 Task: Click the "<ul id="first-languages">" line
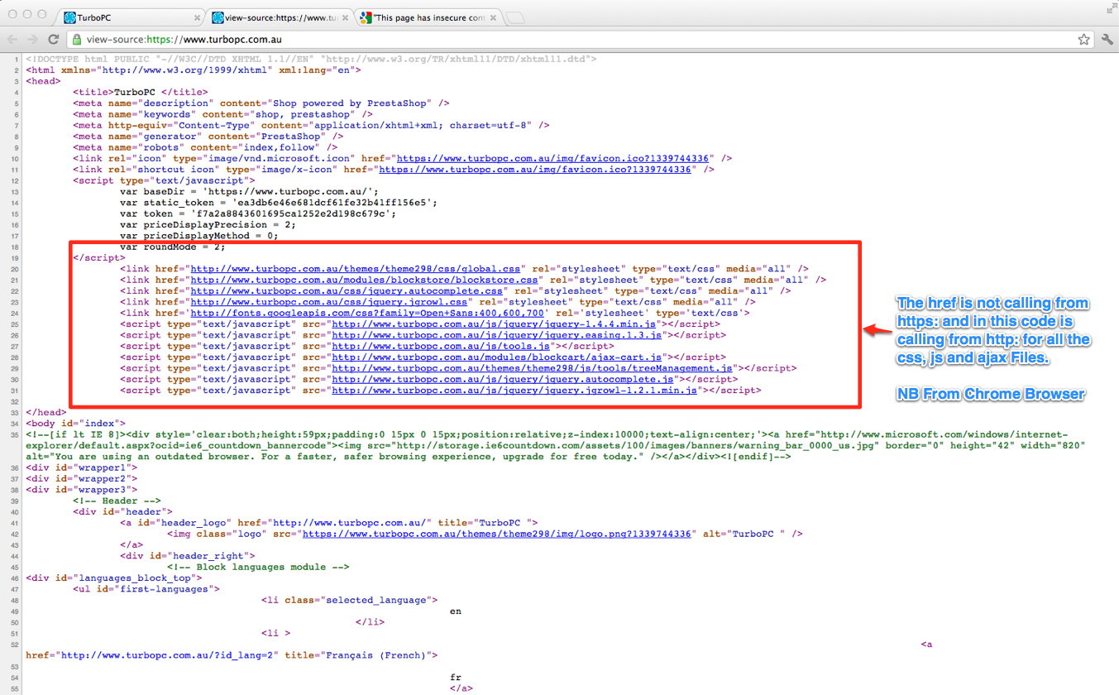146,589
